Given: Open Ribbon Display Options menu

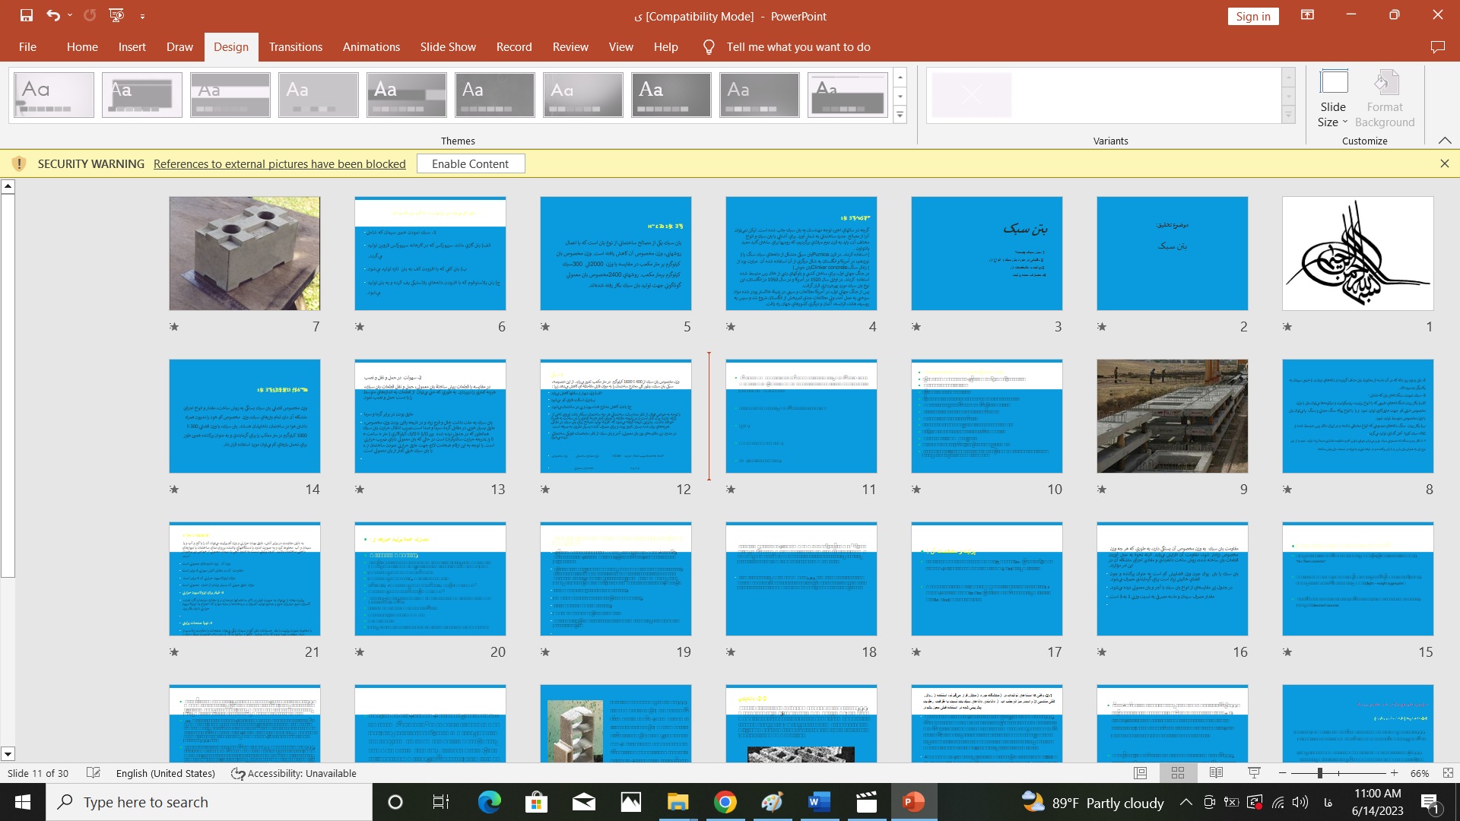Looking at the screenshot, I should pos(1307,15).
